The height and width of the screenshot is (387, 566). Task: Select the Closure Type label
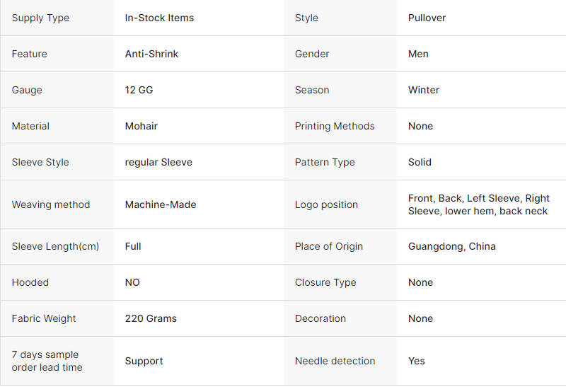click(325, 282)
